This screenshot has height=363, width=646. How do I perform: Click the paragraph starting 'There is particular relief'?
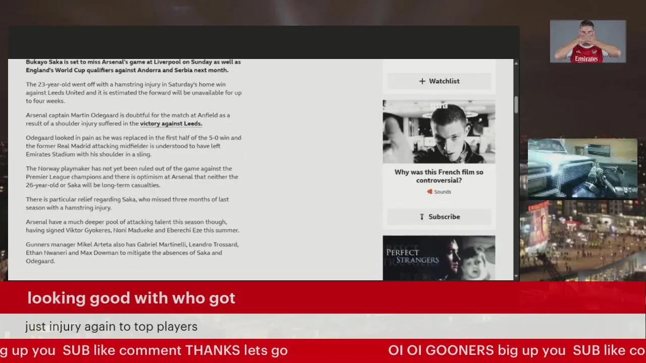(x=127, y=204)
